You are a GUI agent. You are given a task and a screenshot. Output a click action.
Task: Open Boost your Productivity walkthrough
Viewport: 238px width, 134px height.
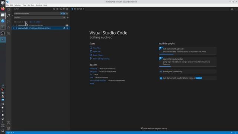(x=187, y=71)
